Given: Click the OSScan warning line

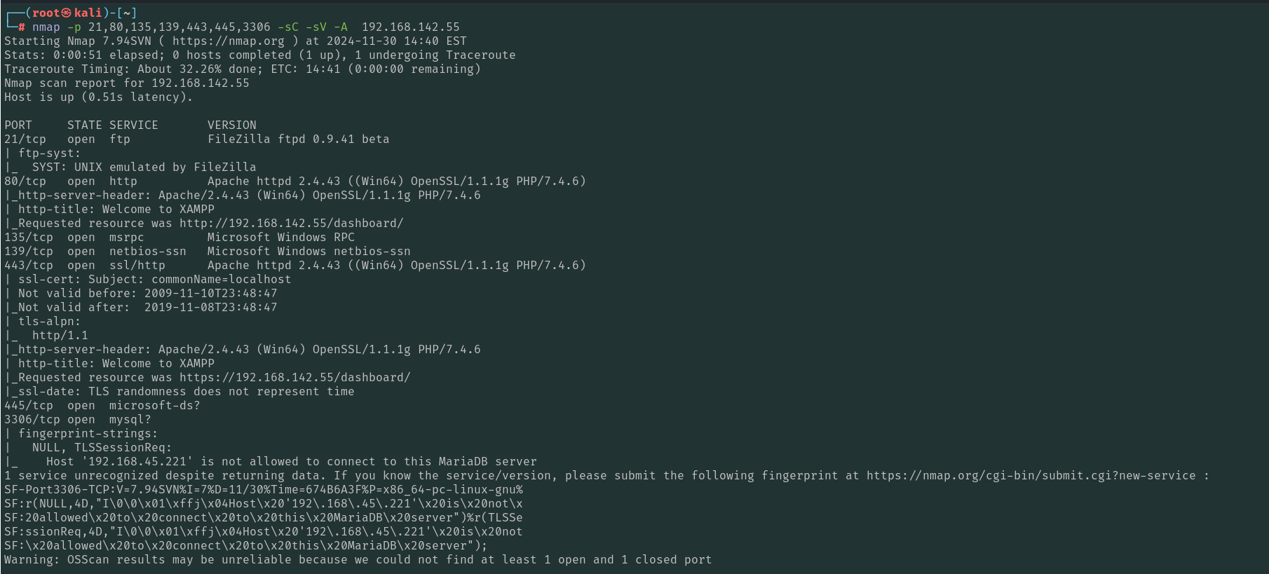Looking at the screenshot, I should 358,560.
